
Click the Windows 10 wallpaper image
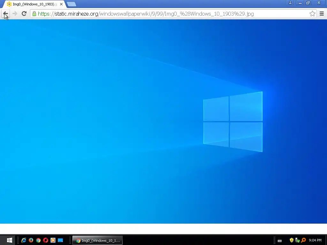(x=163, y=122)
